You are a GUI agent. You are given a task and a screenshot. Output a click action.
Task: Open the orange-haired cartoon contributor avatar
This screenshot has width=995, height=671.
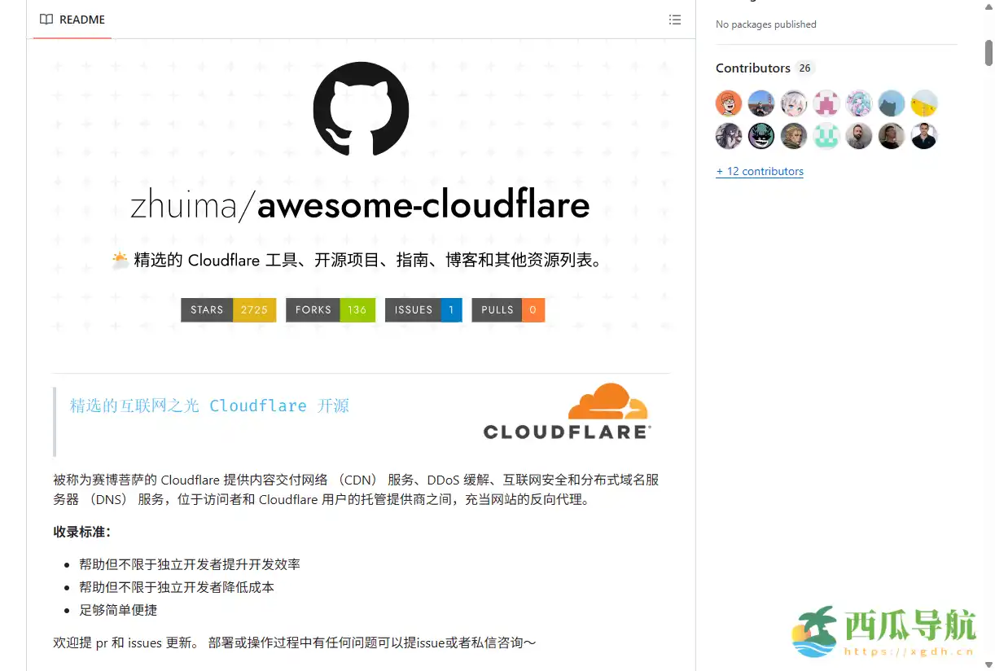729,103
